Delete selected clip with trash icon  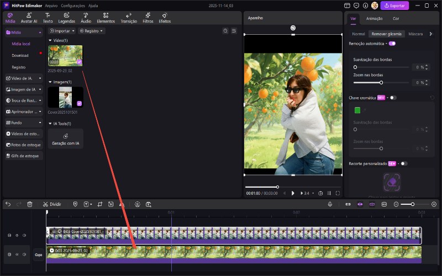point(30,204)
